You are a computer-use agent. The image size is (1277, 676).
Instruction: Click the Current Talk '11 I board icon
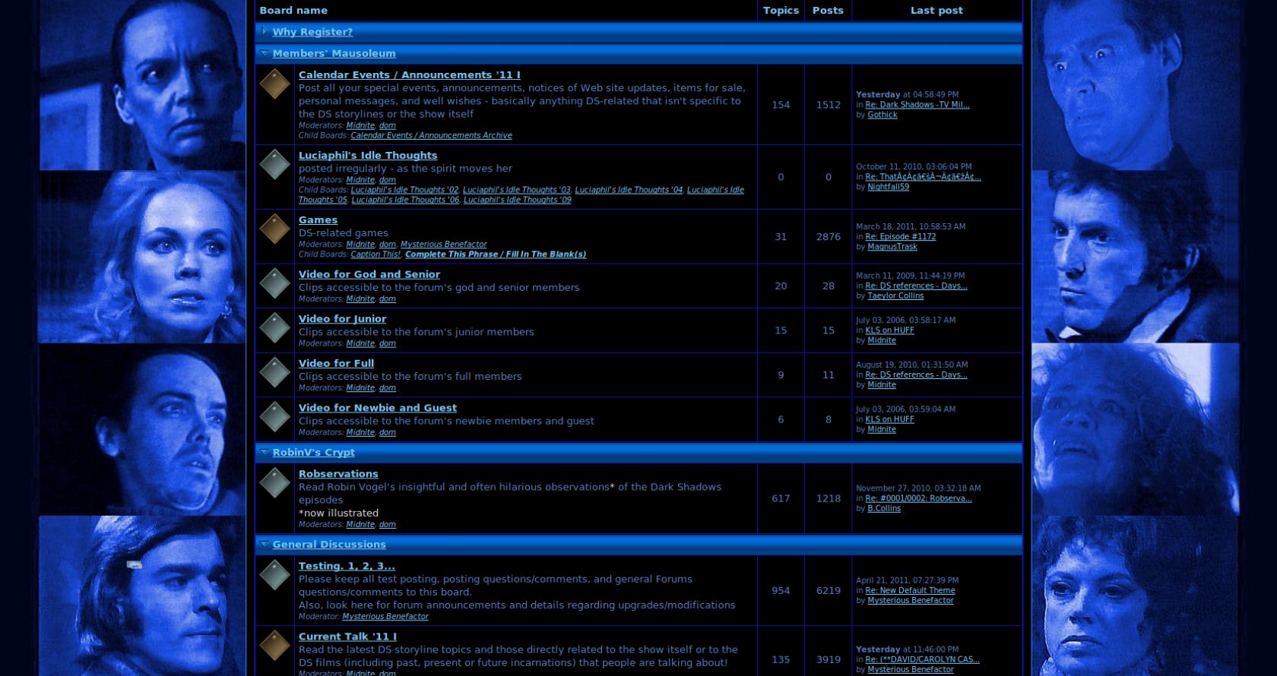274,646
